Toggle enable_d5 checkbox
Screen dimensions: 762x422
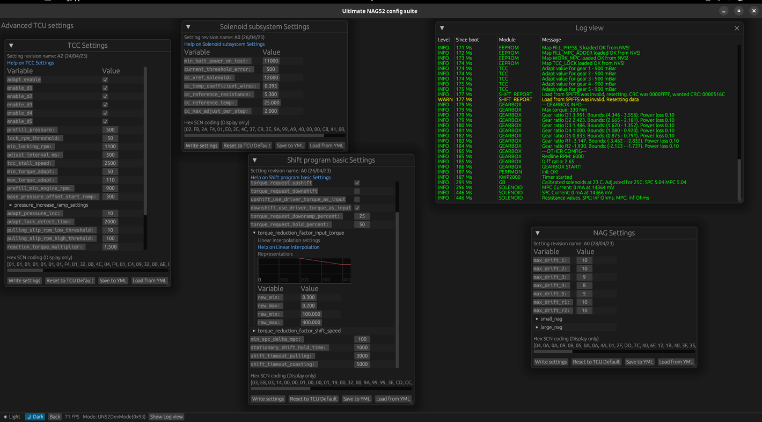click(105, 121)
